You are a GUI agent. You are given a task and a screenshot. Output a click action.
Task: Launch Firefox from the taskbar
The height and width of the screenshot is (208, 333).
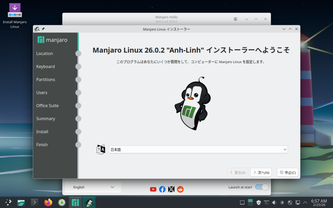click(x=48, y=202)
